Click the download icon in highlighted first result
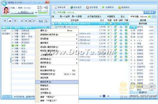The width and height of the screenshot is (158, 104). tap(126, 24)
